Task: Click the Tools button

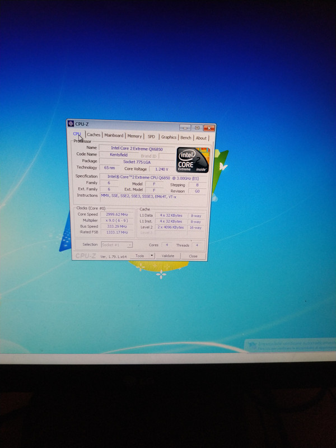Action: (x=139, y=256)
